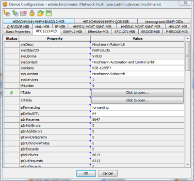Open the RFC1271-MIB tab
Viewport: 194px width, 181px height.
point(125,32)
